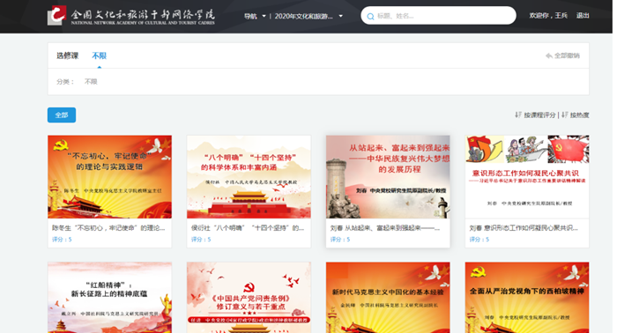Open the 从站起来、富起来到强起来 course thumbnail
Screen dimensions: 617x333
(388, 177)
